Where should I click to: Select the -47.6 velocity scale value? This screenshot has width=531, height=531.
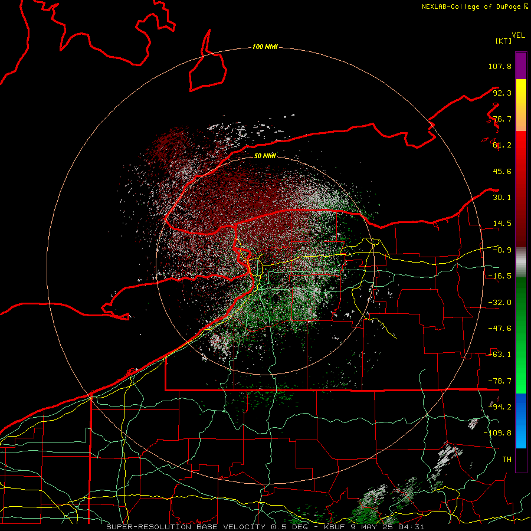pos(500,329)
